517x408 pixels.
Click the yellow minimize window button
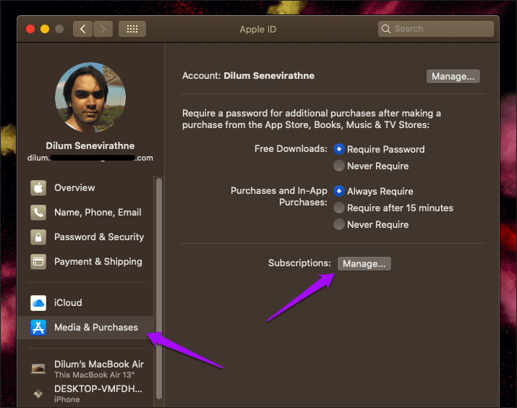pyautogui.click(x=45, y=29)
